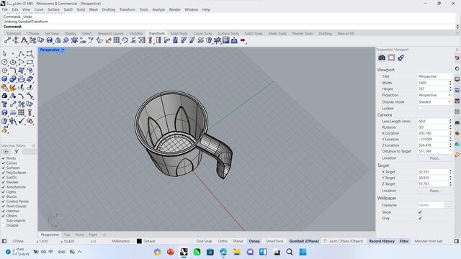Enable the Sub-objects selection filter
The image size is (461, 259).
[4, 221]
